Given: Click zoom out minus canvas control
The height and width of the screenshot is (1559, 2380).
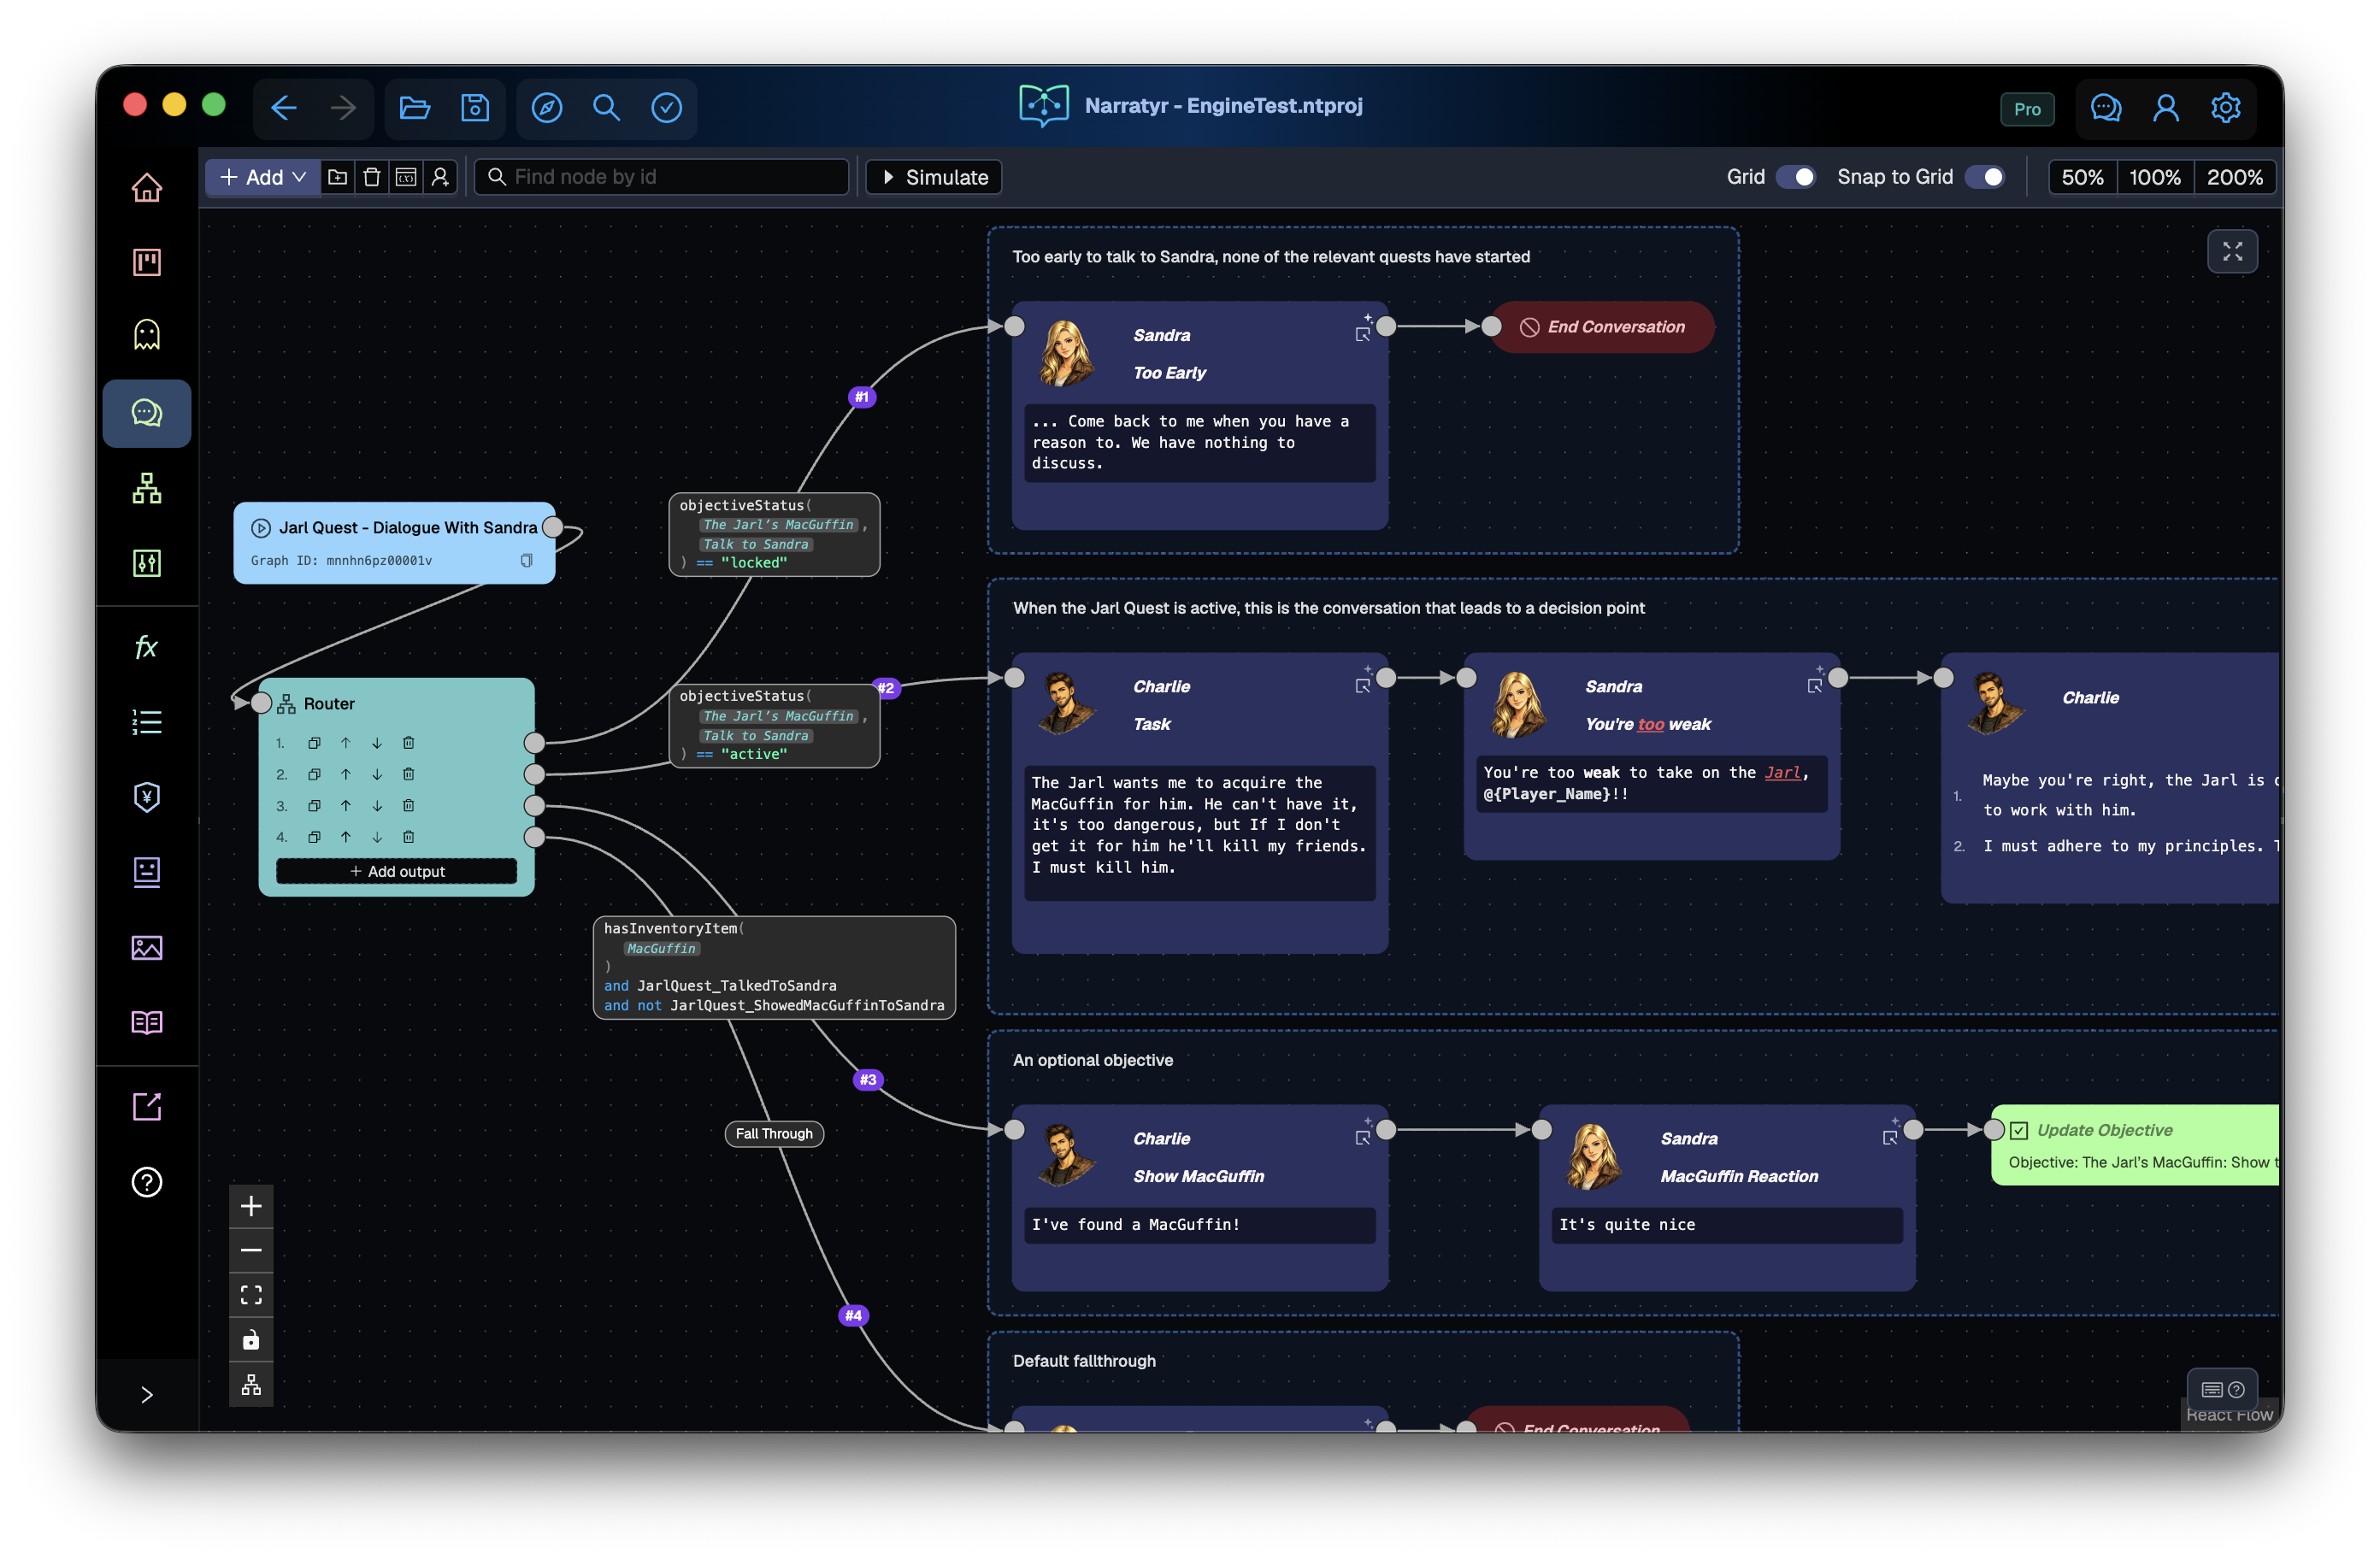Looking at the screenshot, I should (251, 1250).
